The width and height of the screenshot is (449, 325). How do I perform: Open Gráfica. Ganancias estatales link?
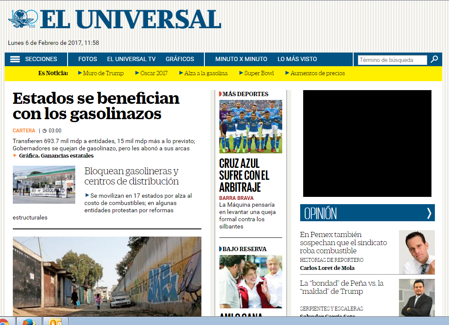56,155
